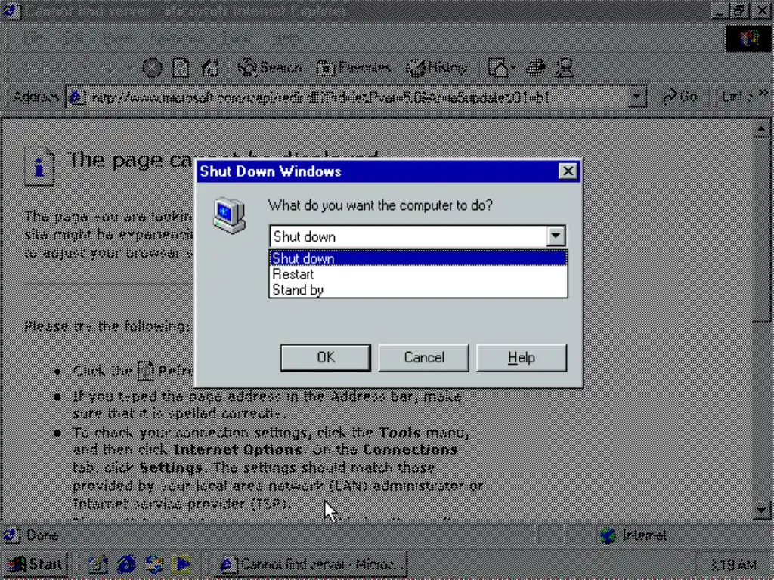Open History in Internet Explorer toolbar
The width and height of the screenshot is (774, 580).
tap(436, 67)
